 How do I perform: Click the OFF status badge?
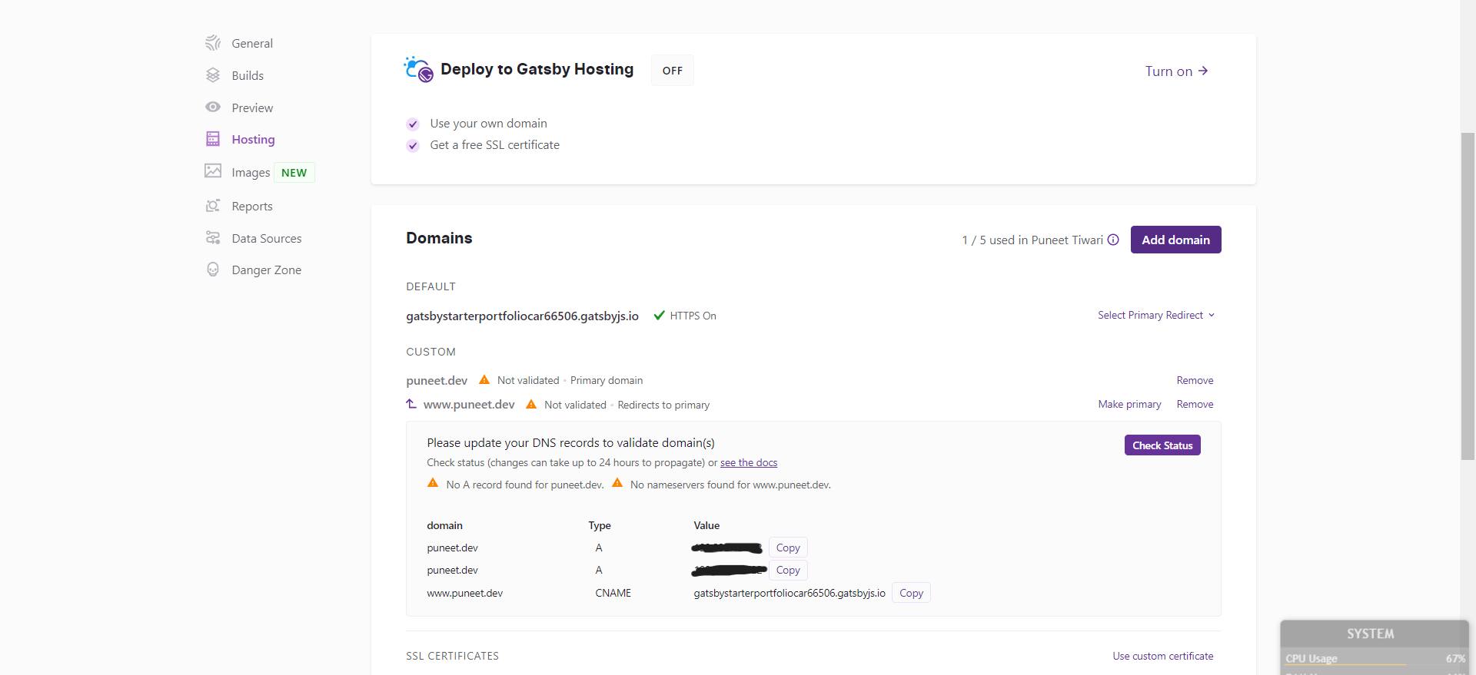click(673, 71)
